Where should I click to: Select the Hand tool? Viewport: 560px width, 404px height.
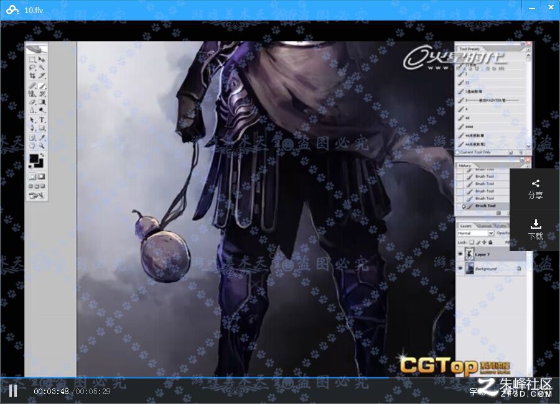[x=32, y=145]
